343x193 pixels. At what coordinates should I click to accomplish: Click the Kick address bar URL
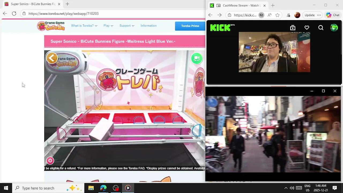(245, 15)
